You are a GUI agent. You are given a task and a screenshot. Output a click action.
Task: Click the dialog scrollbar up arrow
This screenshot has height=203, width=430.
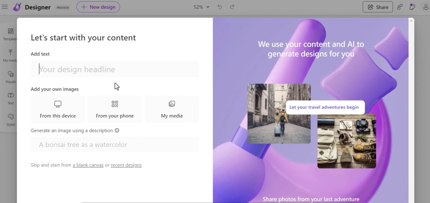tap(411, 21)
